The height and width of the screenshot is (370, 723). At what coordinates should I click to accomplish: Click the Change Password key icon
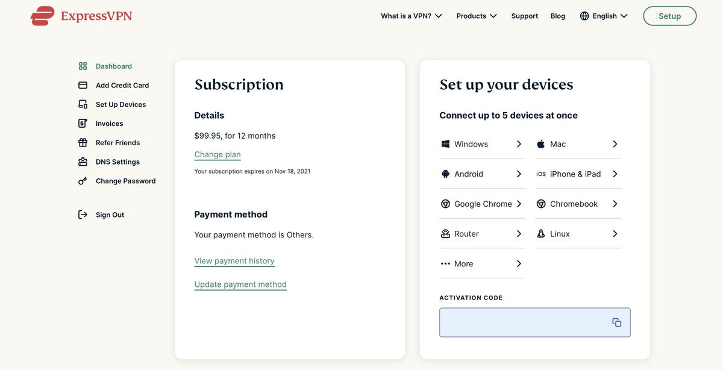(83, 181)
